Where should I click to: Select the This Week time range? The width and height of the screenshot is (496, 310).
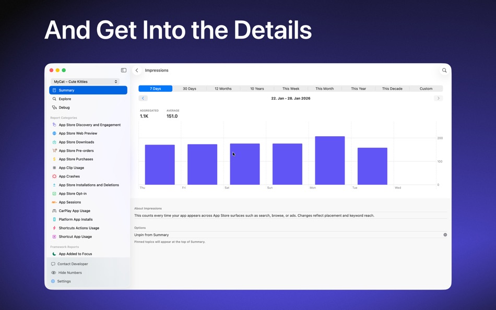291,88
